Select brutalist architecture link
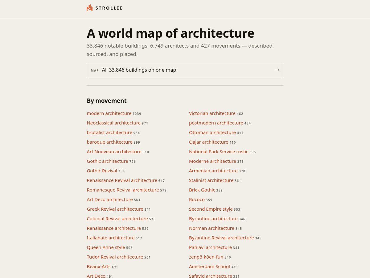 pyautogui.click(x=109, y=133)
